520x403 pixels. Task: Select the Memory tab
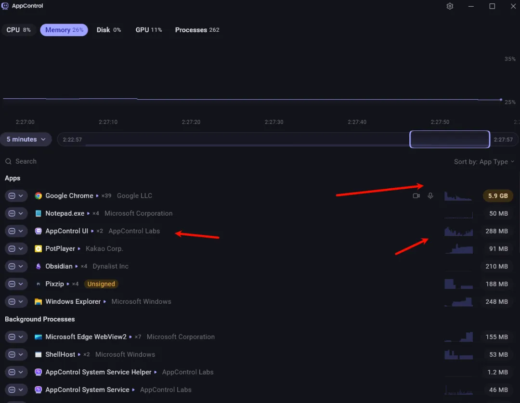pyautogui.click(x=64, y=30)
